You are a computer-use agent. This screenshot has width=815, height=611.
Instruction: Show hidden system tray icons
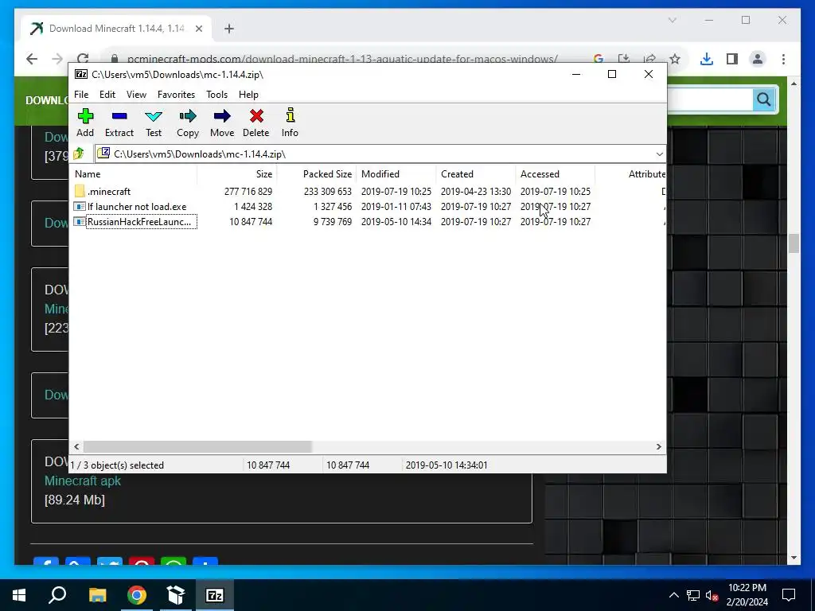pyautogui.click(x=673, y=595)
